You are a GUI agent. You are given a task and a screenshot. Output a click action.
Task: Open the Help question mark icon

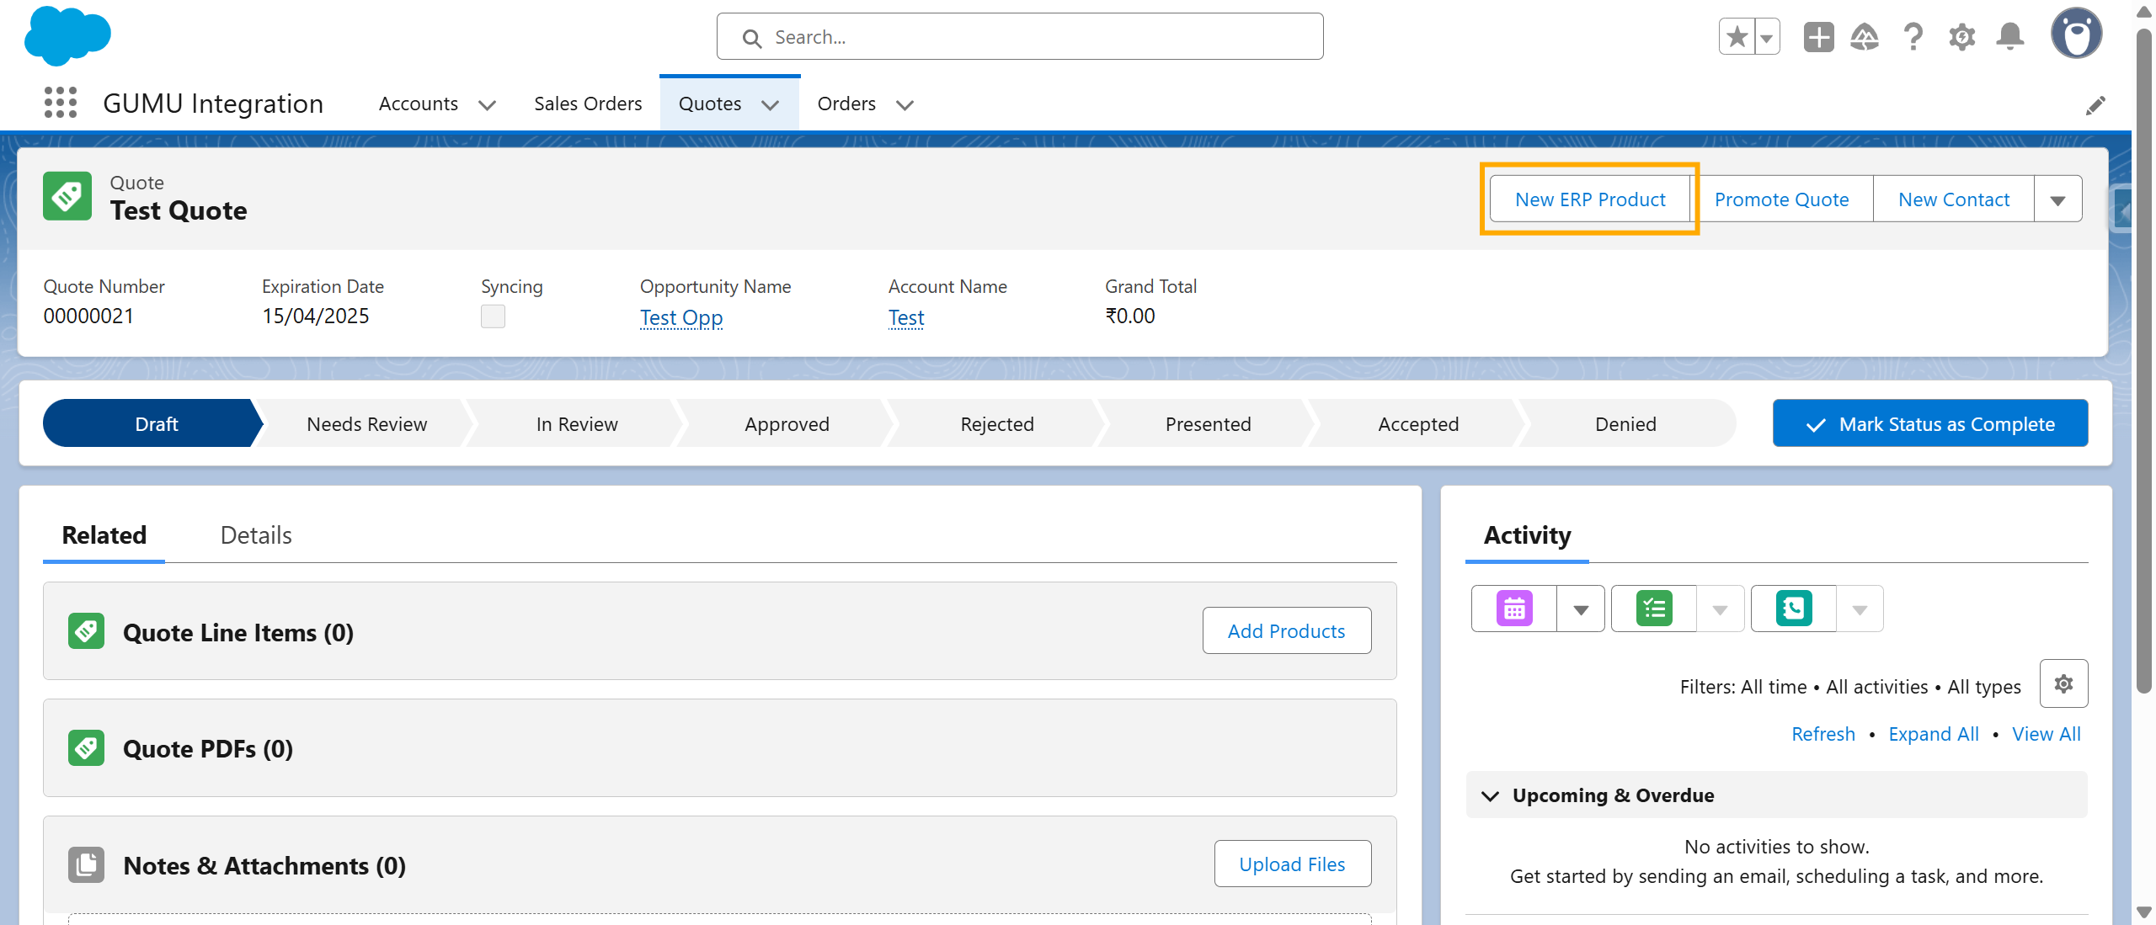point(1913,37)
